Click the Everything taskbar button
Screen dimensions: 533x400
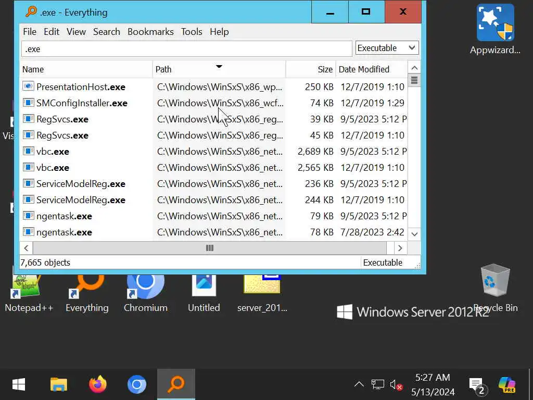(176, 385)
